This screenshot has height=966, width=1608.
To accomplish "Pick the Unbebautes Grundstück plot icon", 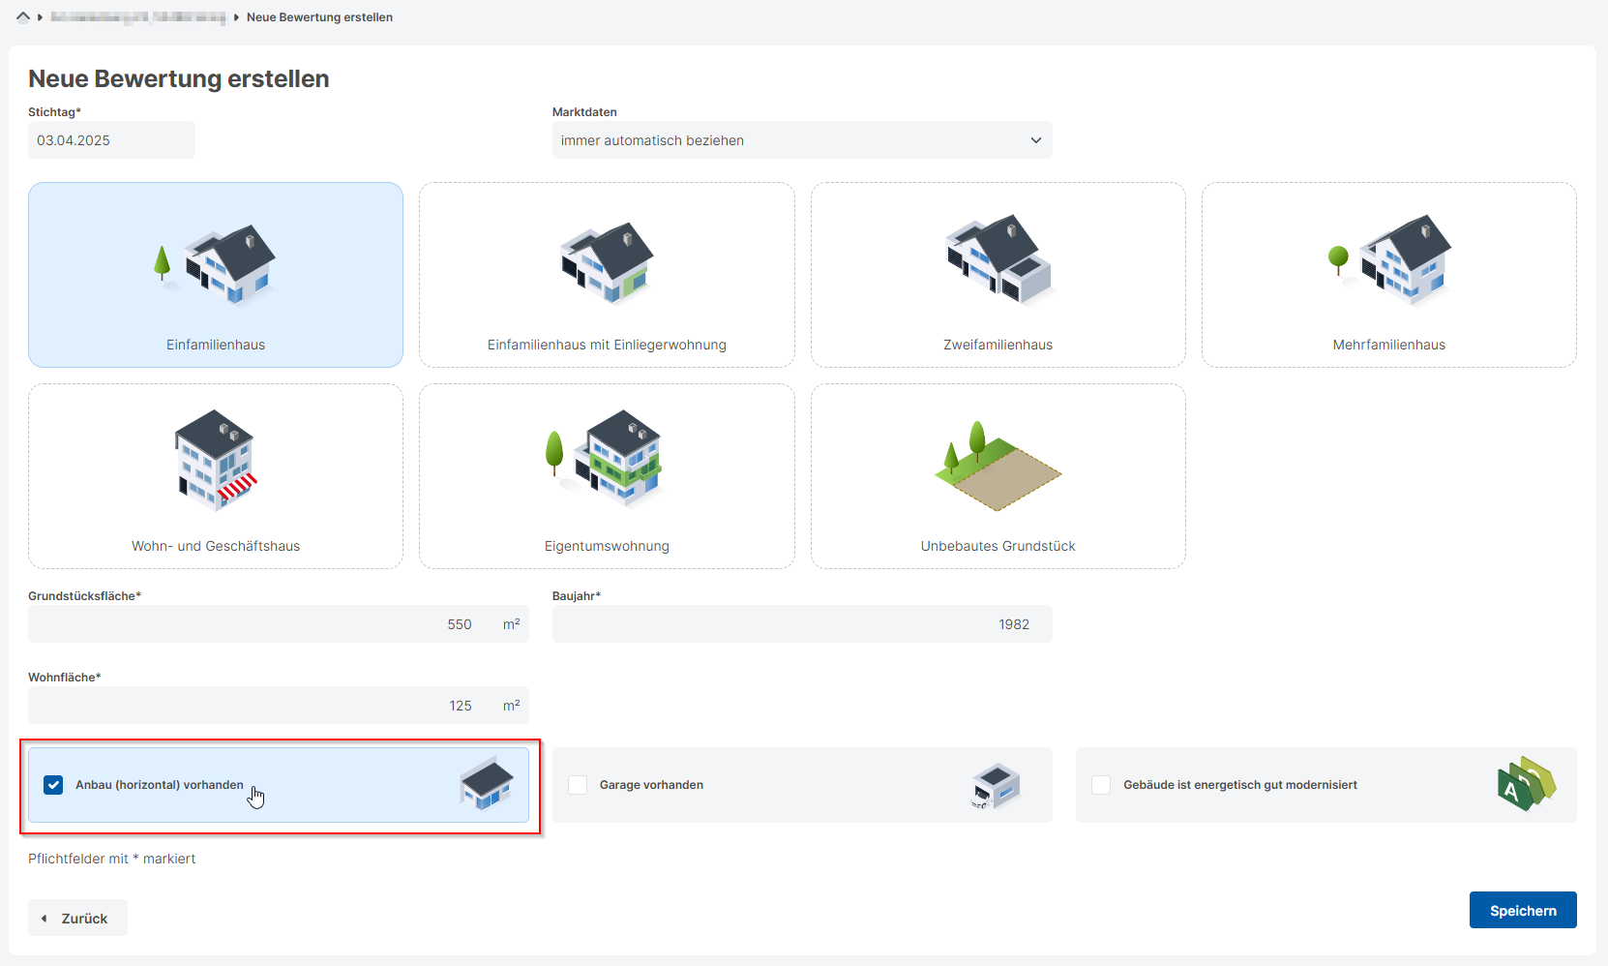I will [x=998, y=467].
